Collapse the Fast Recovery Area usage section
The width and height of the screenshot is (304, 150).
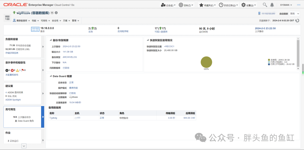[148, 40]
